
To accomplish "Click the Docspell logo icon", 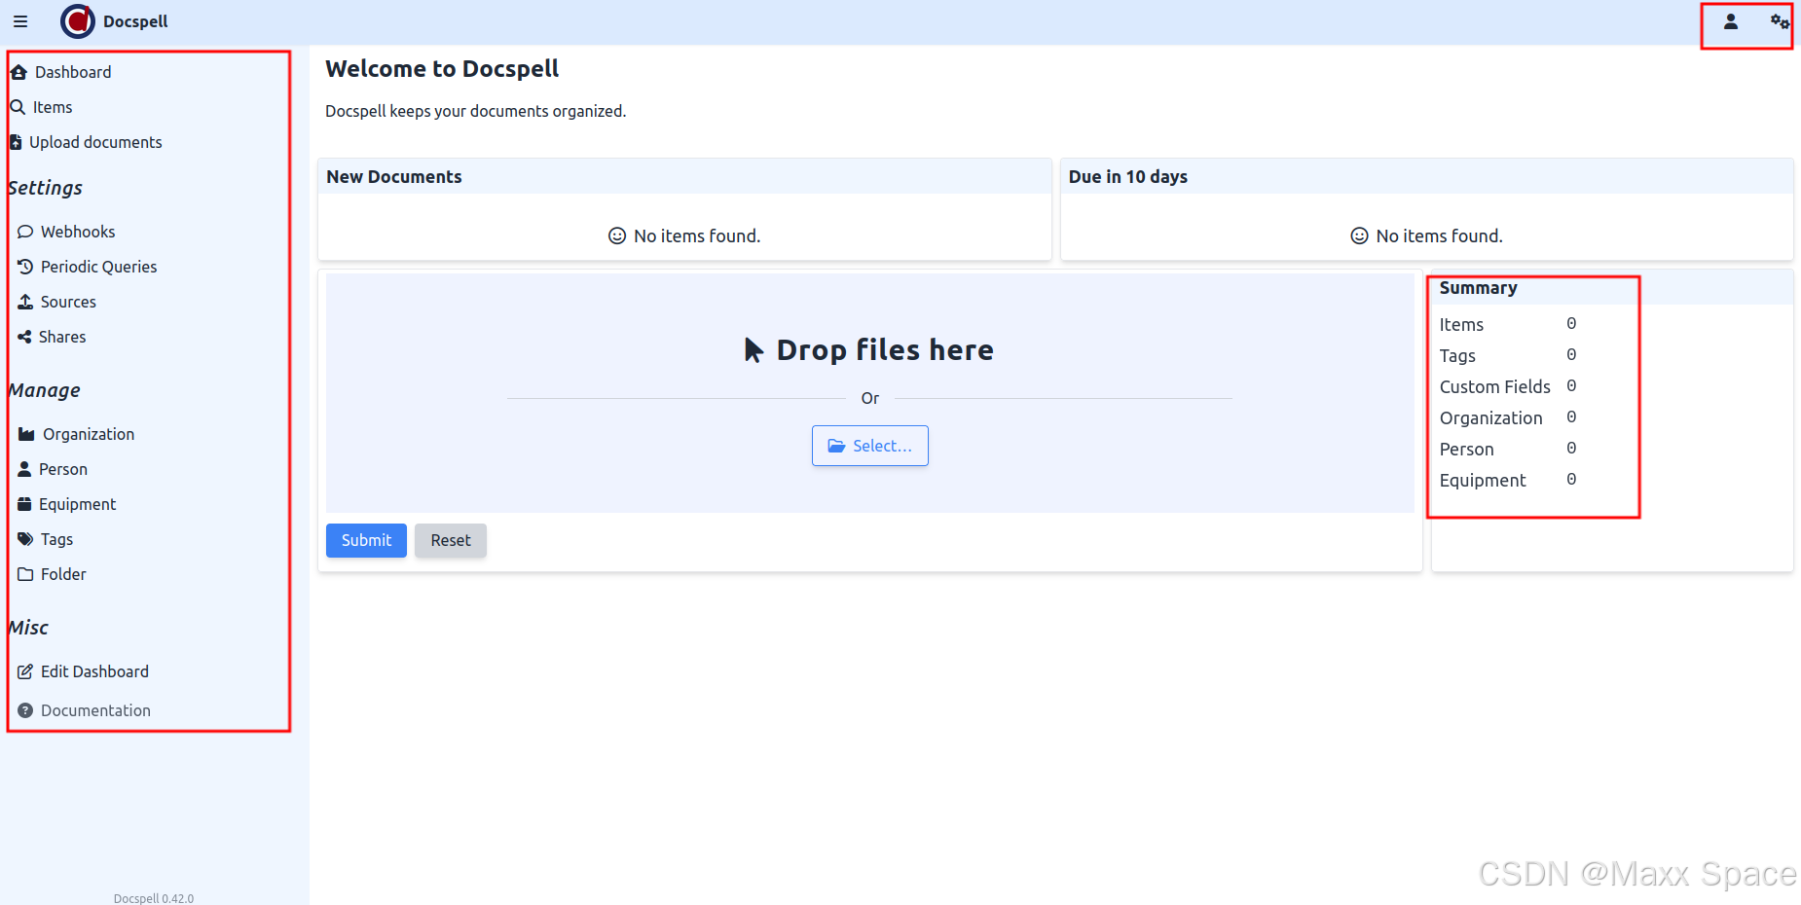I will click(78, 21).
